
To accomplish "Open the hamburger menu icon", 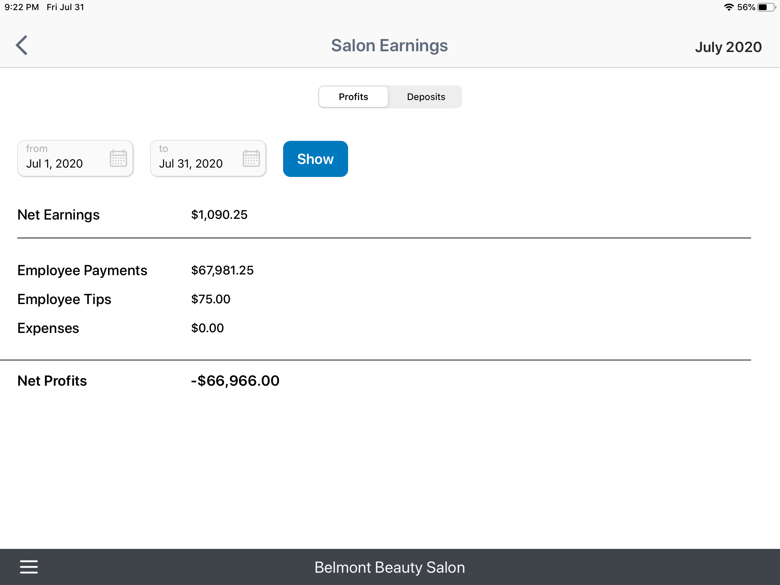I will pyautogui.click(x=29, y=567).
